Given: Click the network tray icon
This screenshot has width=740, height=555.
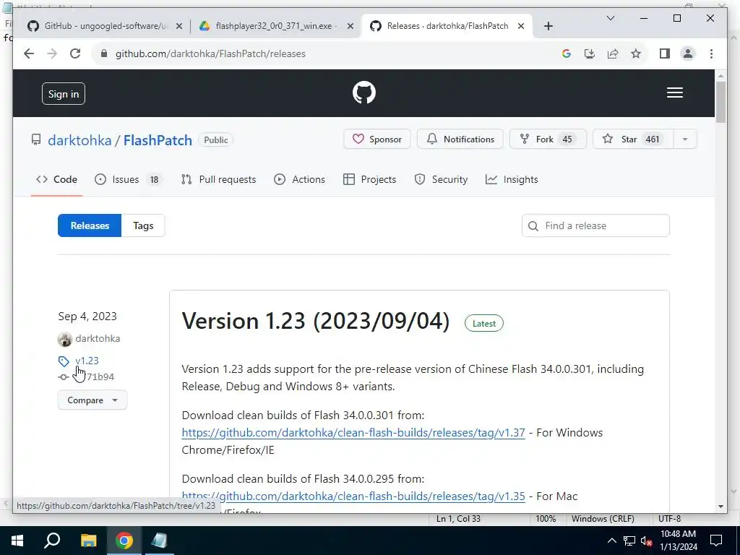Looking at the screenshot, I should (629, 541).
